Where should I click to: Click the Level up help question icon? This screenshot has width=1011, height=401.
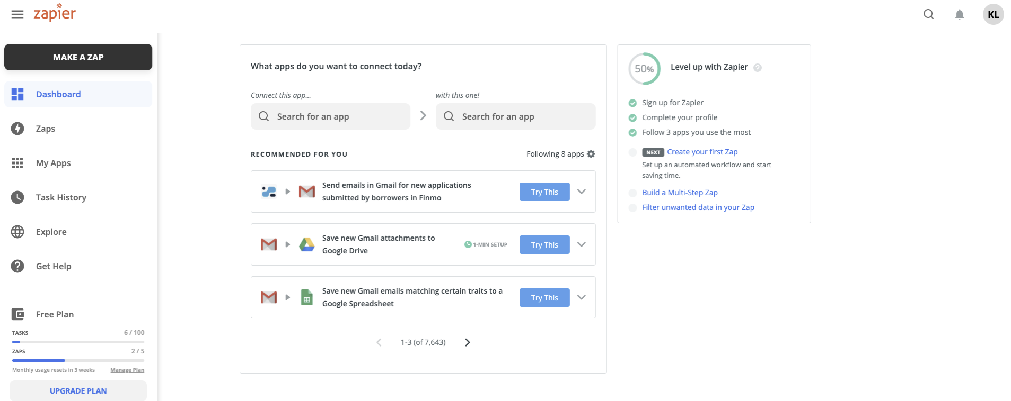tap(758, 68)
